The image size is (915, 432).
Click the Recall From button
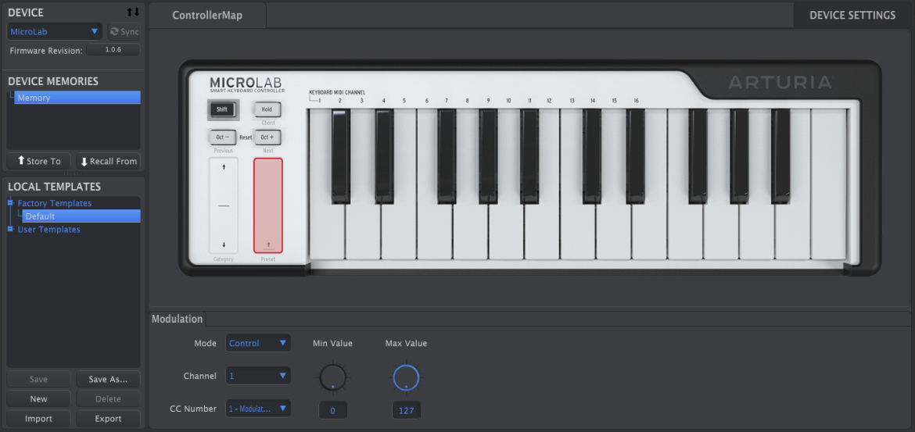pyautogui.click(x=108, y=161)
